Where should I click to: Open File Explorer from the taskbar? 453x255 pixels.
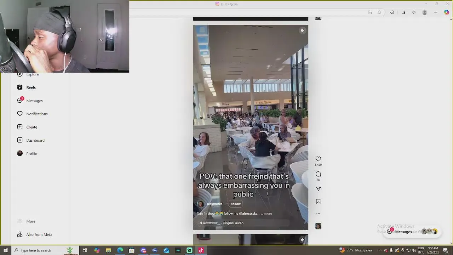108,250
